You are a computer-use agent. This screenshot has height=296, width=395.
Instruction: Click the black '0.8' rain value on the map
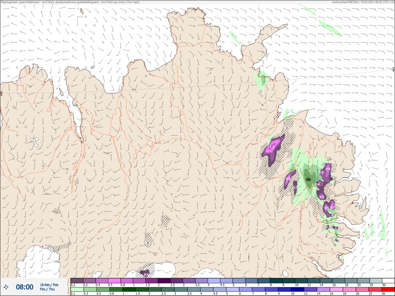tap(308, 180)
